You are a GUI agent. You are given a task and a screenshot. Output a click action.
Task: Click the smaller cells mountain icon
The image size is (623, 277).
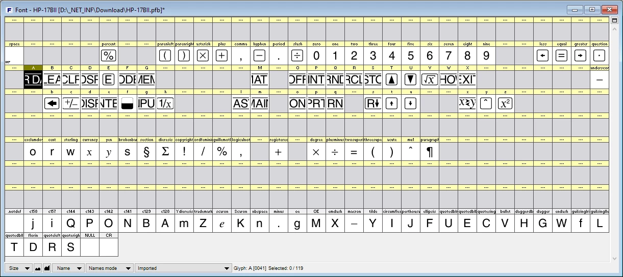coord(38,268)
